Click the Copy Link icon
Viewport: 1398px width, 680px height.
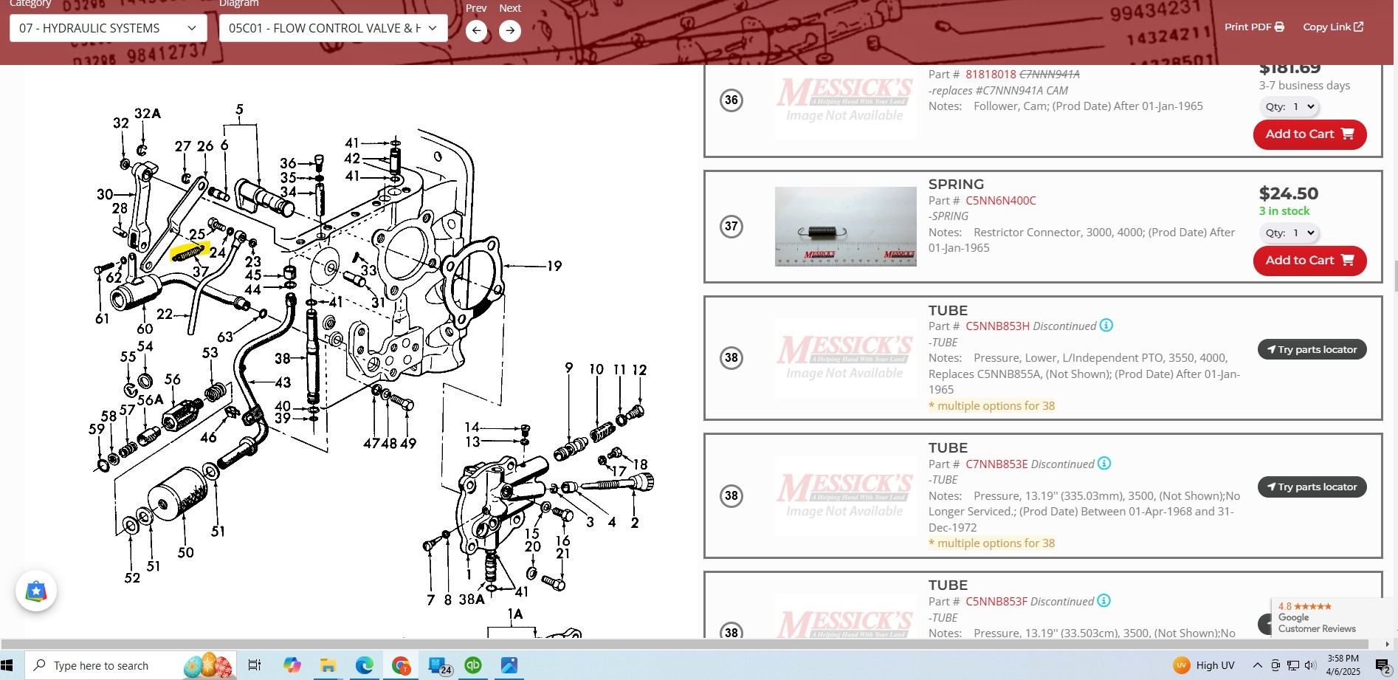point(1358,27)
